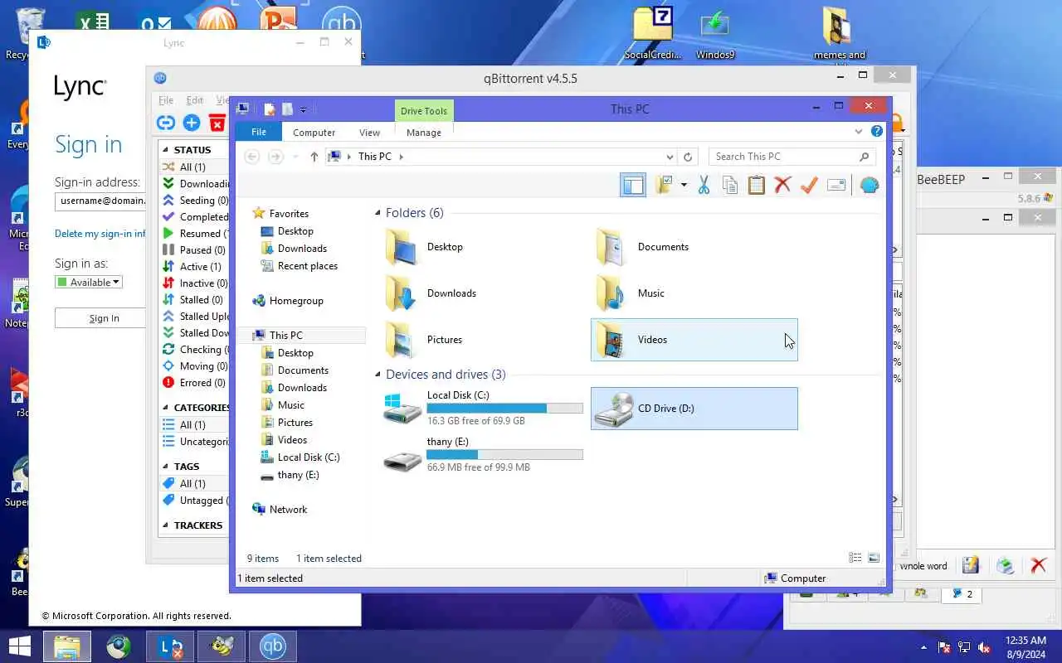Screen dimensions: 1062x663
Task: Open the Manage tab under Drive Tools
Action: point(424,133)
